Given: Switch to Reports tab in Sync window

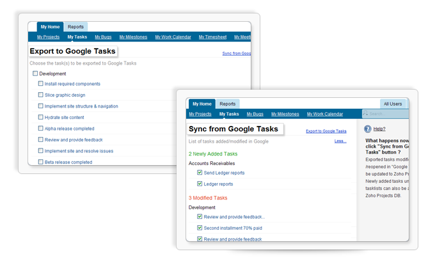Looking at the screenshot, I should pyautogui.click(x=228, y=104).
